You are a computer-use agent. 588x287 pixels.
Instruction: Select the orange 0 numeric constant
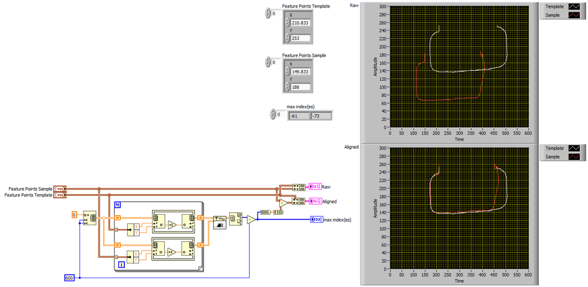click(x=74, y=215)
